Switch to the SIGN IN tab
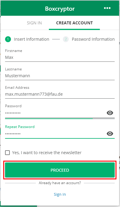The height and width of the screenshot is (207, 120). (34, 23)
